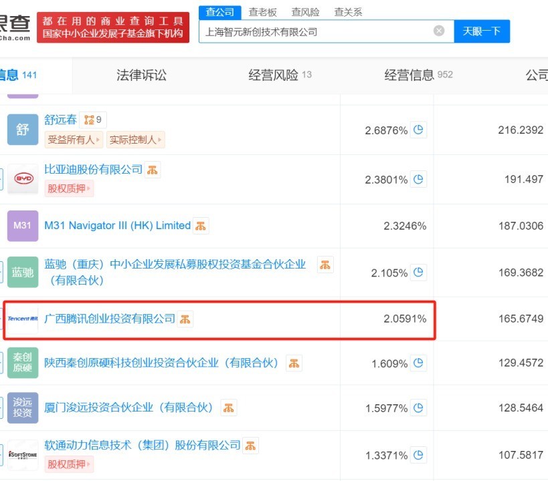Click the equity structure icon beside 比亚迪股份有限公司
The width and height of the screenshot is (548, 481).
(153, 170)
